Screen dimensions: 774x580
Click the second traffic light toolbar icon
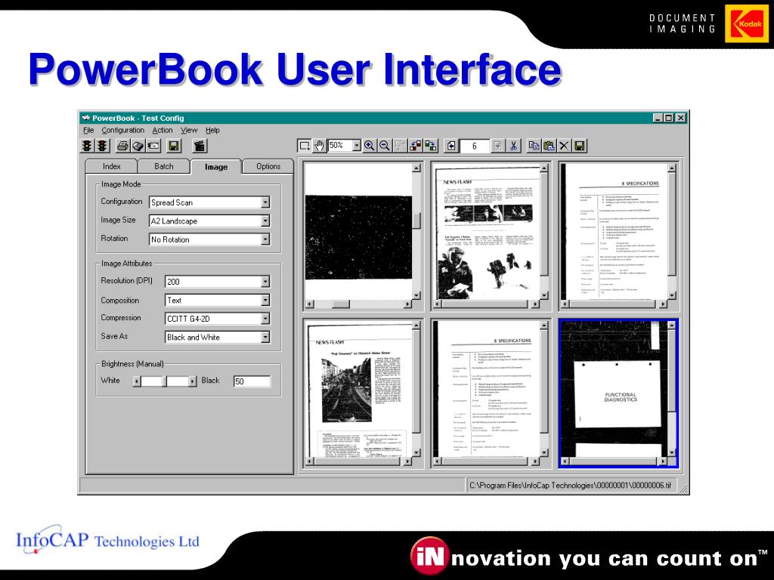click(102, 146)
